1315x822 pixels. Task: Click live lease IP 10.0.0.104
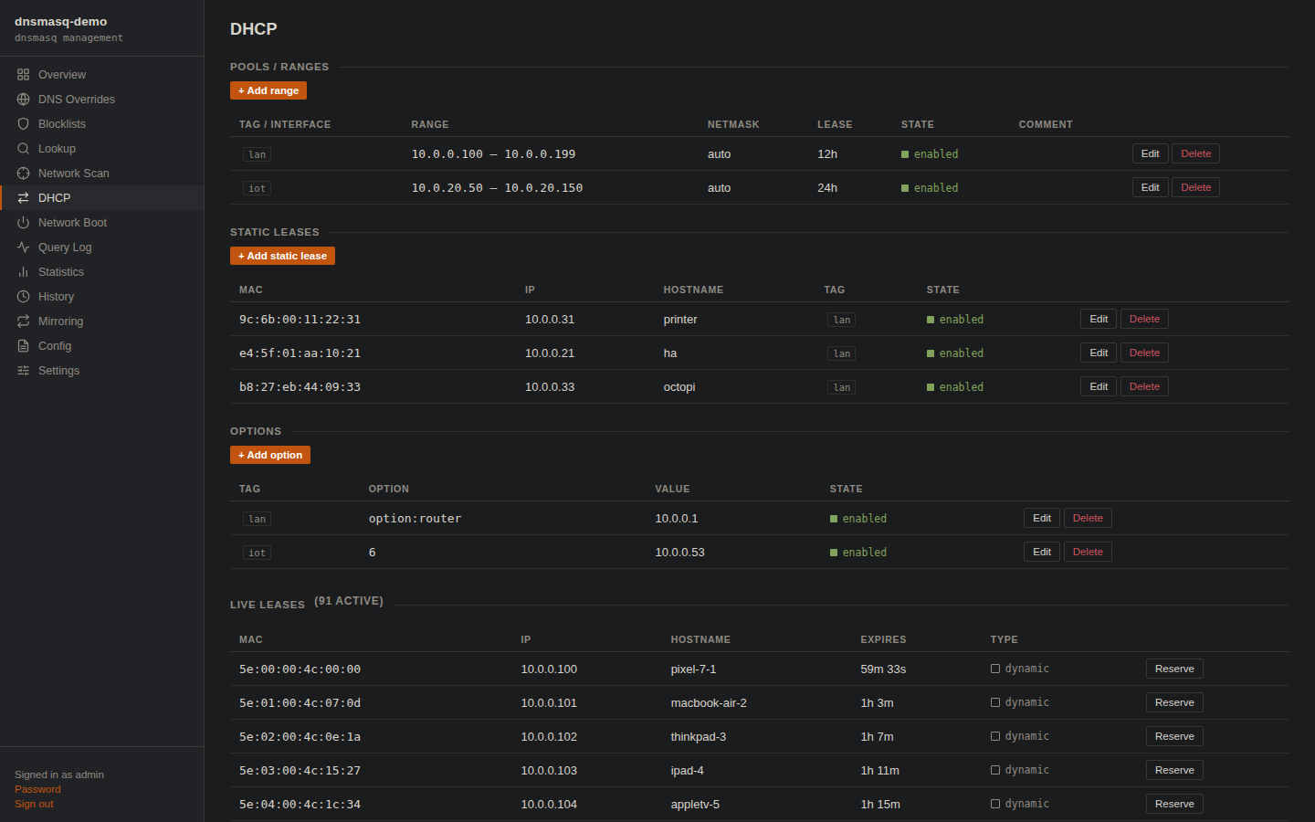[x=549, y=805]
